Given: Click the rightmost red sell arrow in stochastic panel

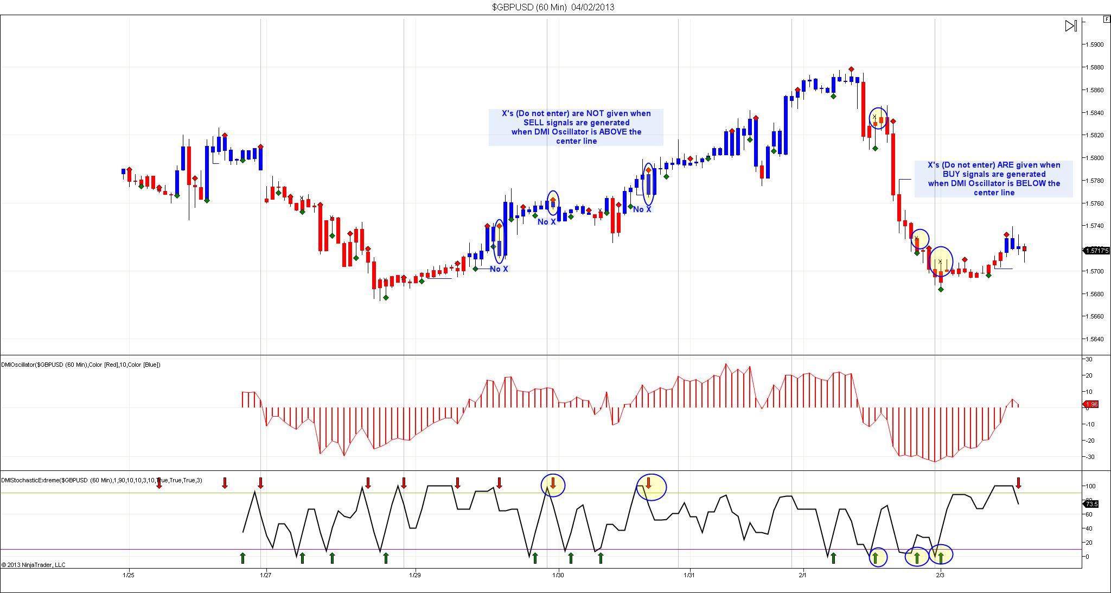Looking at the screenshot, I should [1018, 483].
